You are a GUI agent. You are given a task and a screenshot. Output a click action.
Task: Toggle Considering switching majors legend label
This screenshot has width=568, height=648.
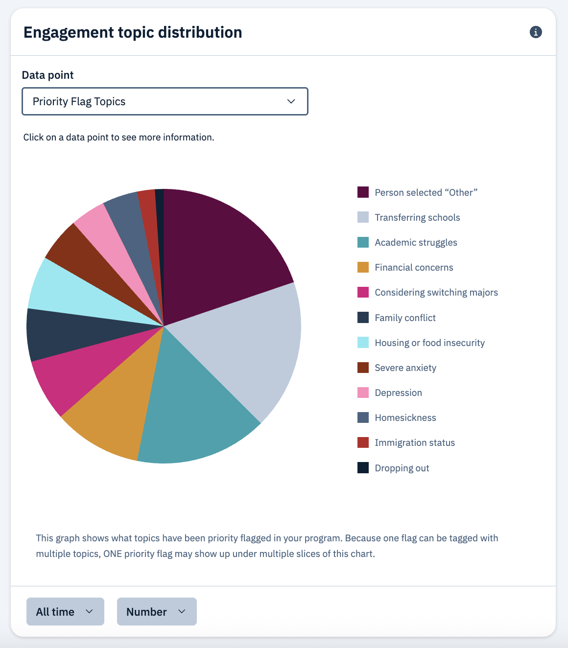436,293
